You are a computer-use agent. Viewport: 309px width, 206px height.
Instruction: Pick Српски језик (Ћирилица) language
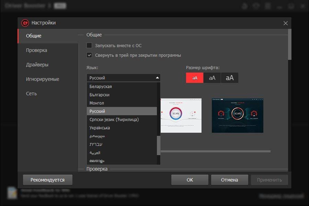tap(122, 120)
